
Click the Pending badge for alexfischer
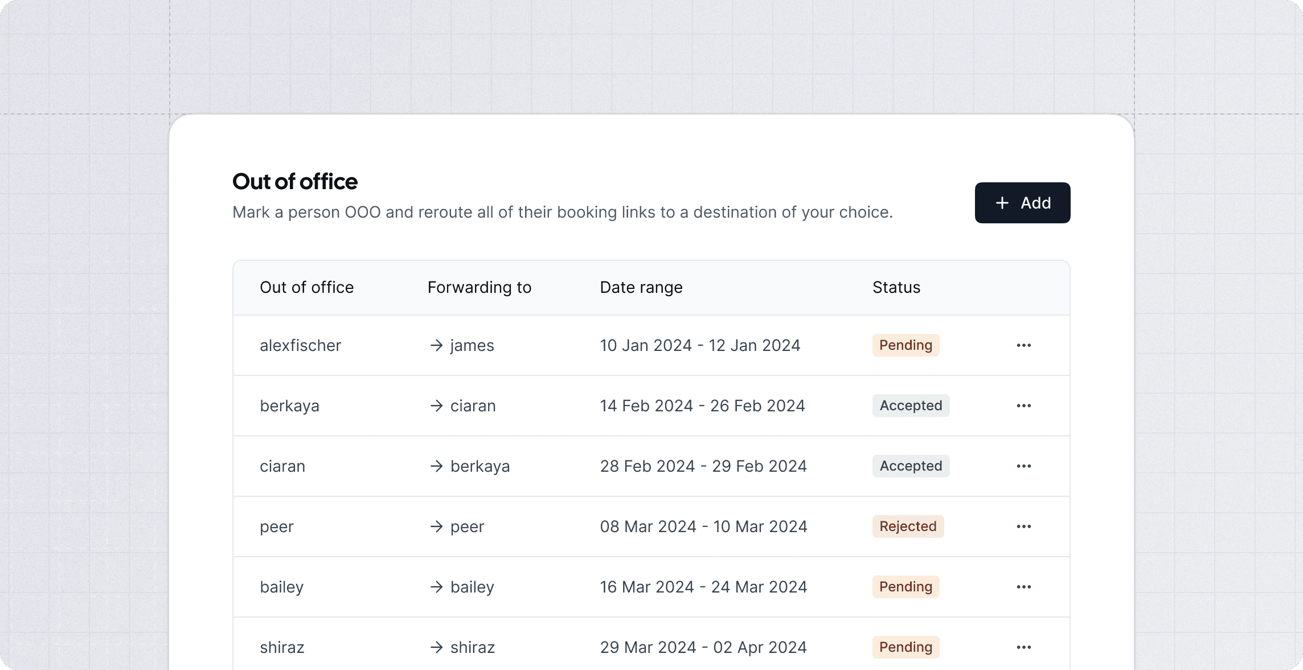pyautogui.click(x=905, y=345)
